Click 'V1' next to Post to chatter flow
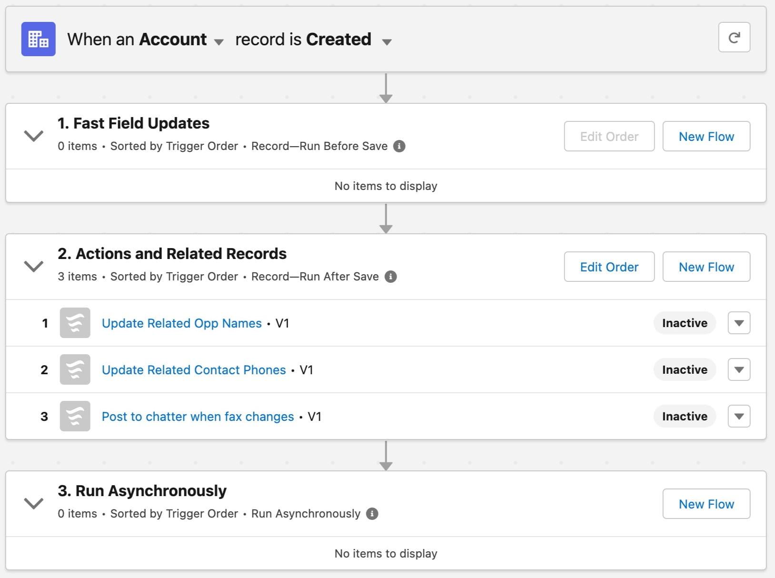775x578 pixels. click(315, 417)
